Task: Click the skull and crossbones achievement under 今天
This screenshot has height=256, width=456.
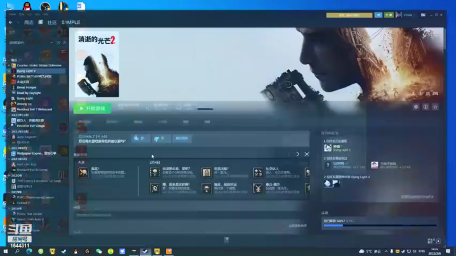Action: pyautogui.click(x=83, y=172)
